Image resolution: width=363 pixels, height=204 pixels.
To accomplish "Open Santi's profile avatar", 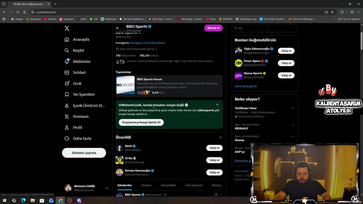I will click(x=119, y=148).
